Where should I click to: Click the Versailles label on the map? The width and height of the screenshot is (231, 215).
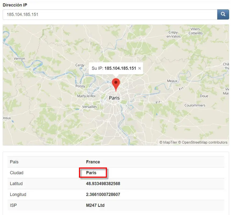[x=89, y=107]
